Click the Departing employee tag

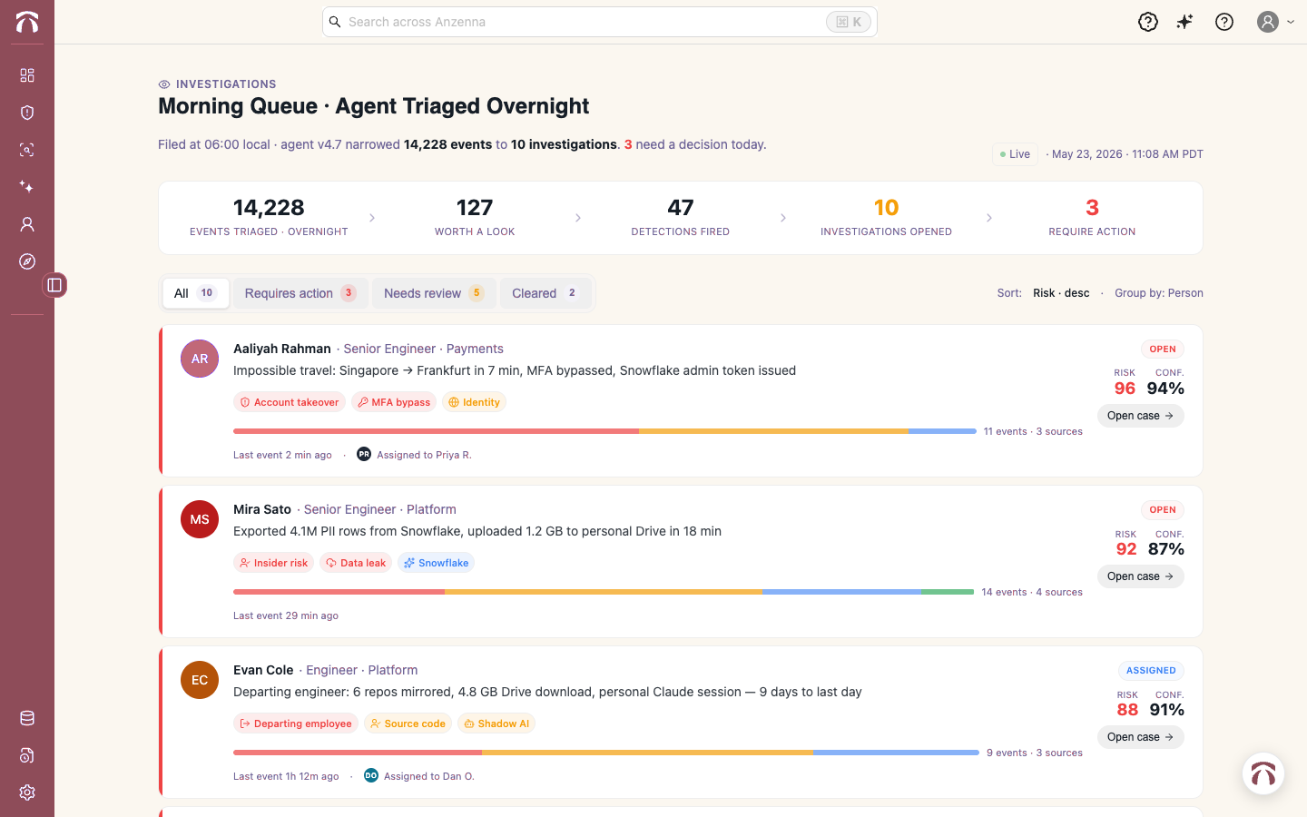tap(296, 723)
